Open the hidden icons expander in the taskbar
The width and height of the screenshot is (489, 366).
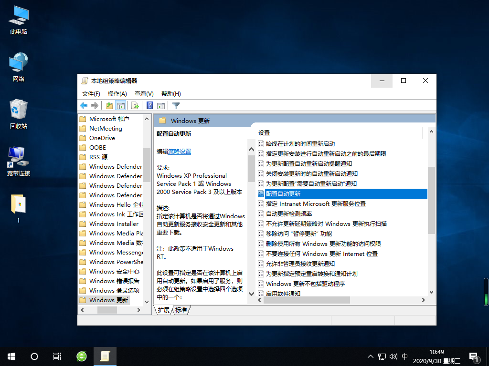(371, 356)
